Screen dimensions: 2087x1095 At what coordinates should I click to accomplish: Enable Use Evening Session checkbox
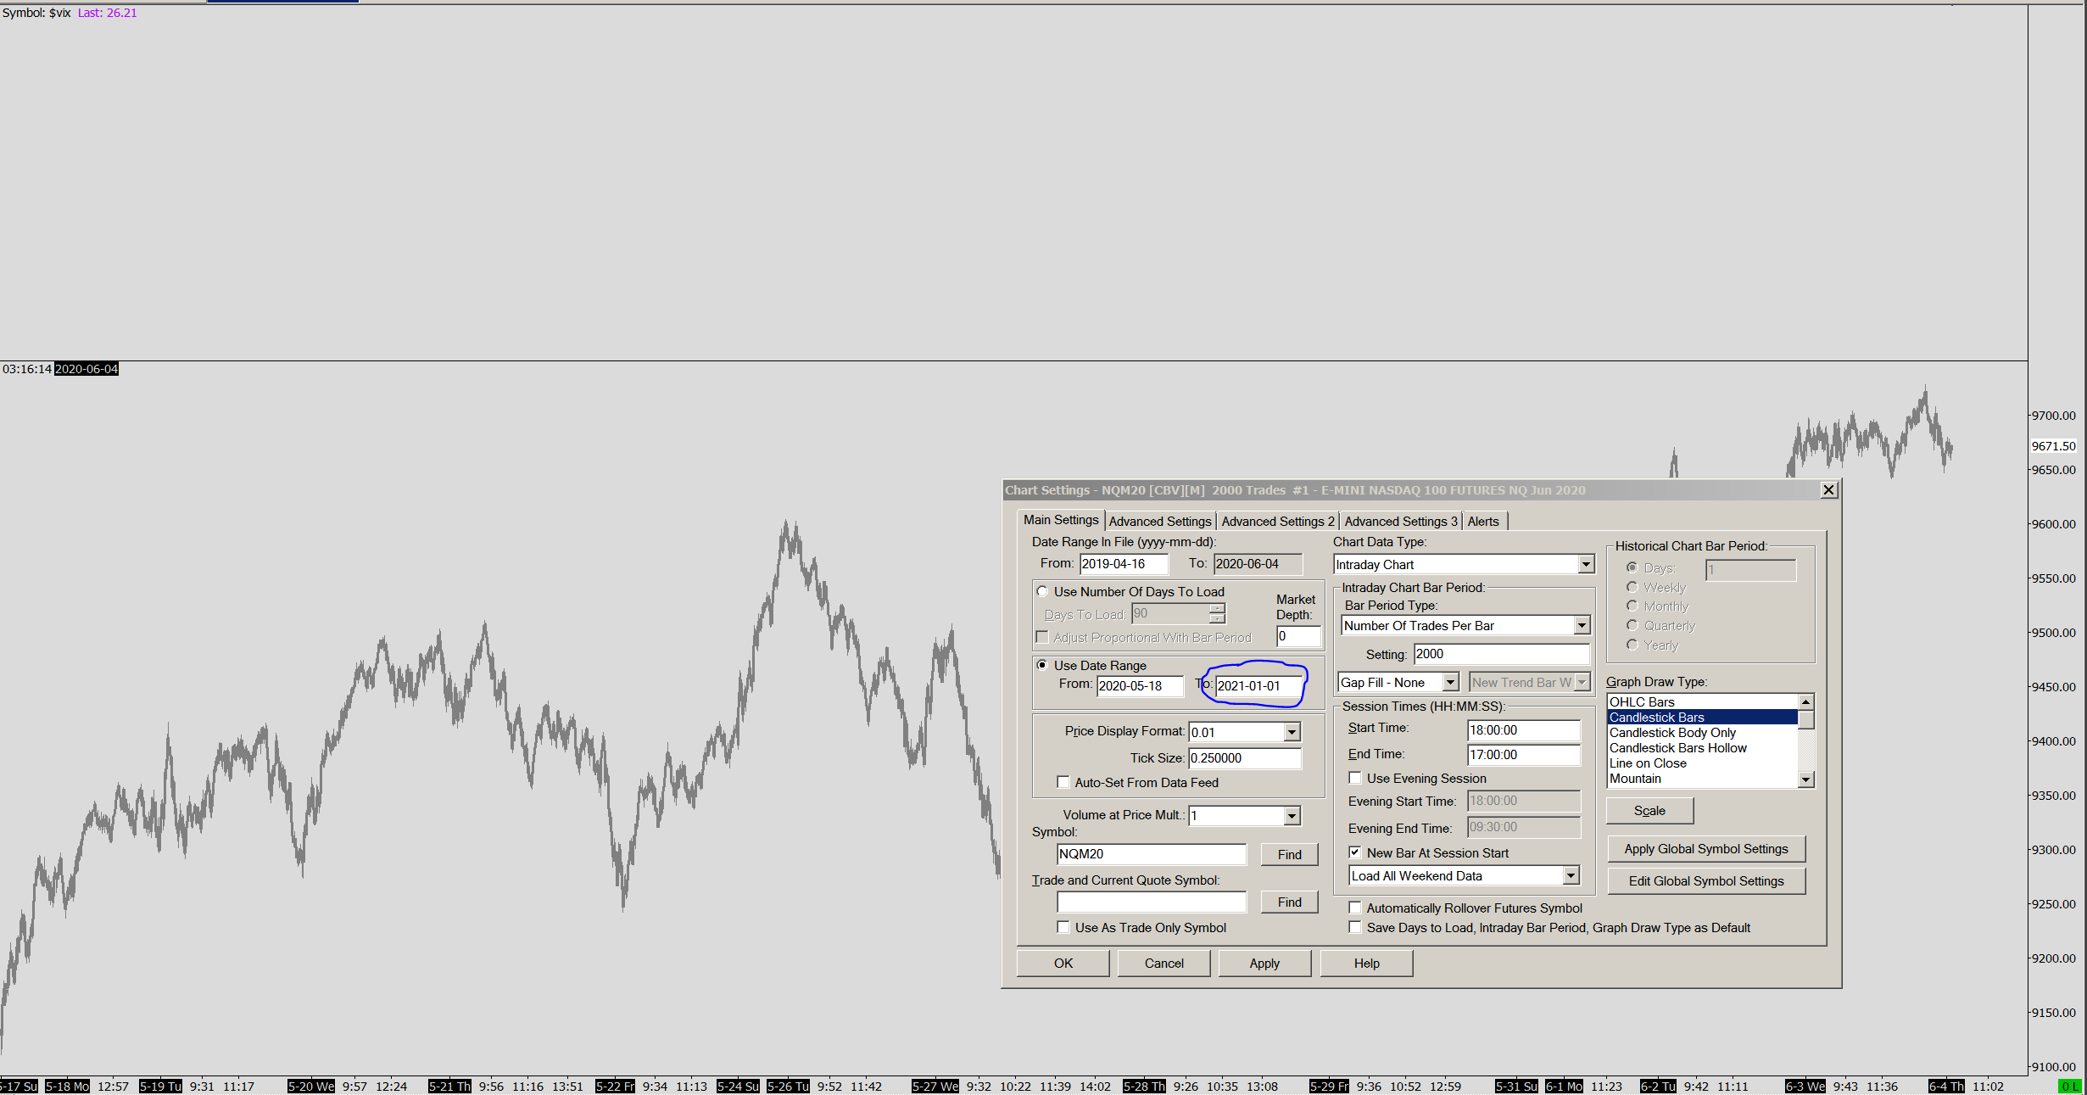tap(1355, 778)
